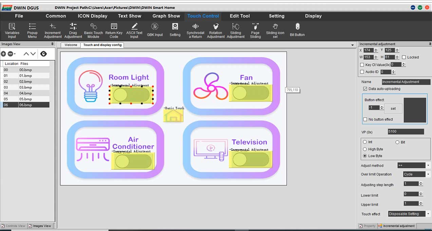Select the Basic Touch Module tool
The image size is (432, 231).
pyautogui.click(x=93, y=30)
